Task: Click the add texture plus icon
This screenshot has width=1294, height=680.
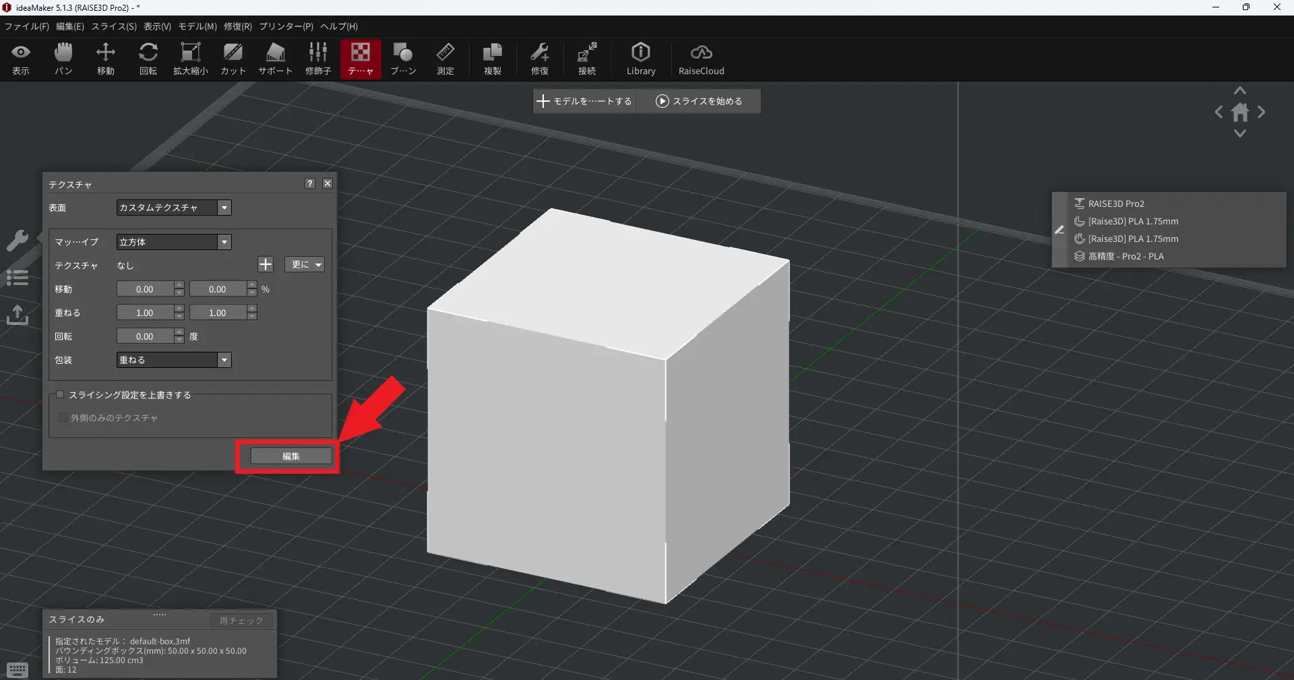Action: point(266,265)
